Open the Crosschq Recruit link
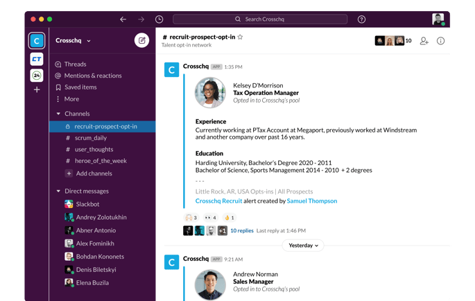Image resolution: width=475 pixels, height=301 pixels. (x=218, y=201)
